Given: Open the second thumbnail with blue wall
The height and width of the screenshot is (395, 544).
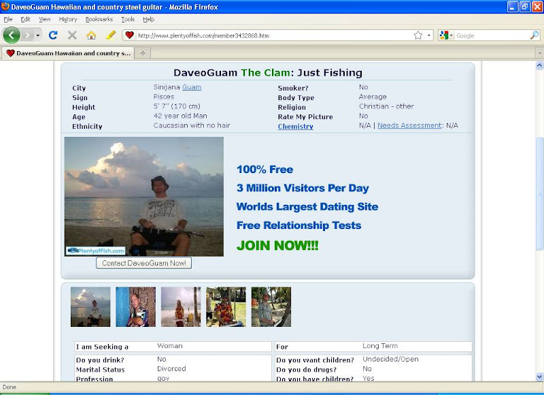Looking at the screenshot, I should [135, 306].
